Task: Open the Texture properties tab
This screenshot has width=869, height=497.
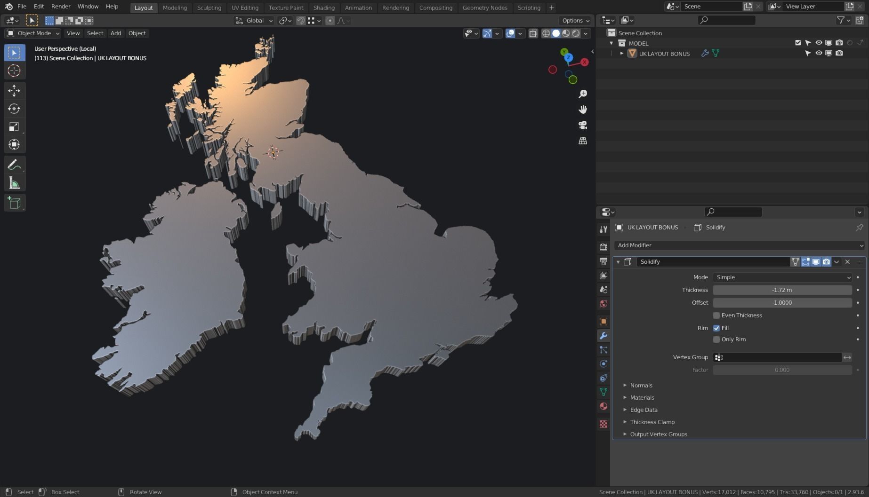Action: [x=603, y=424]
